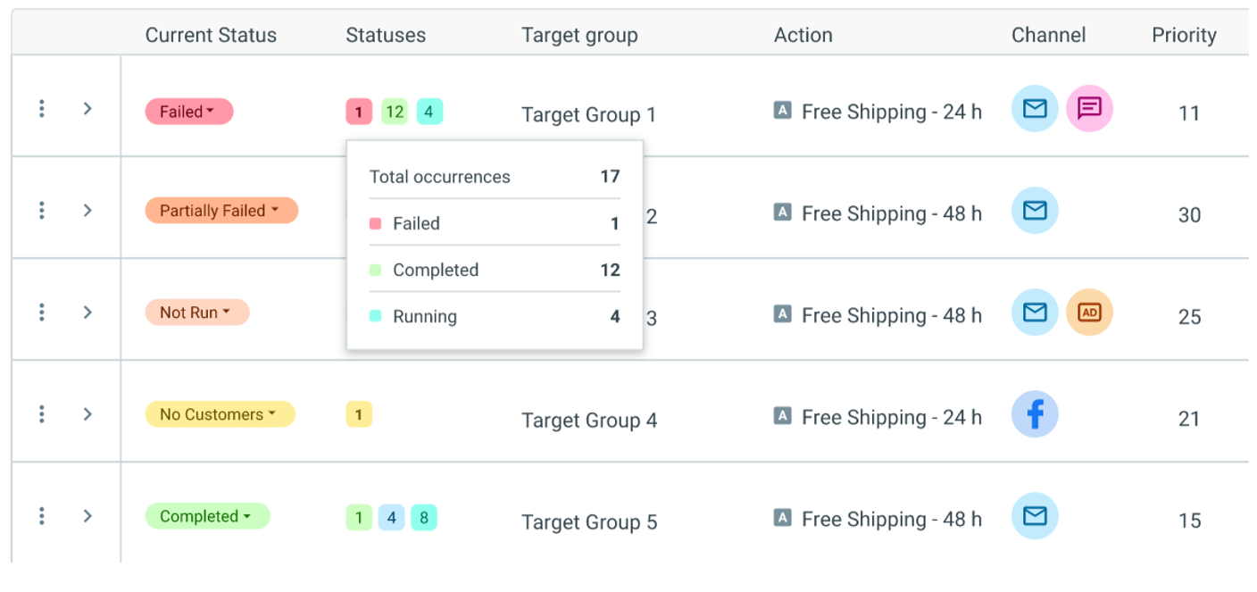The width and height of the screenshot is (1257, 592).
Task: Expand the Partially Failed row chevron
Action: (x=87, y=211)
